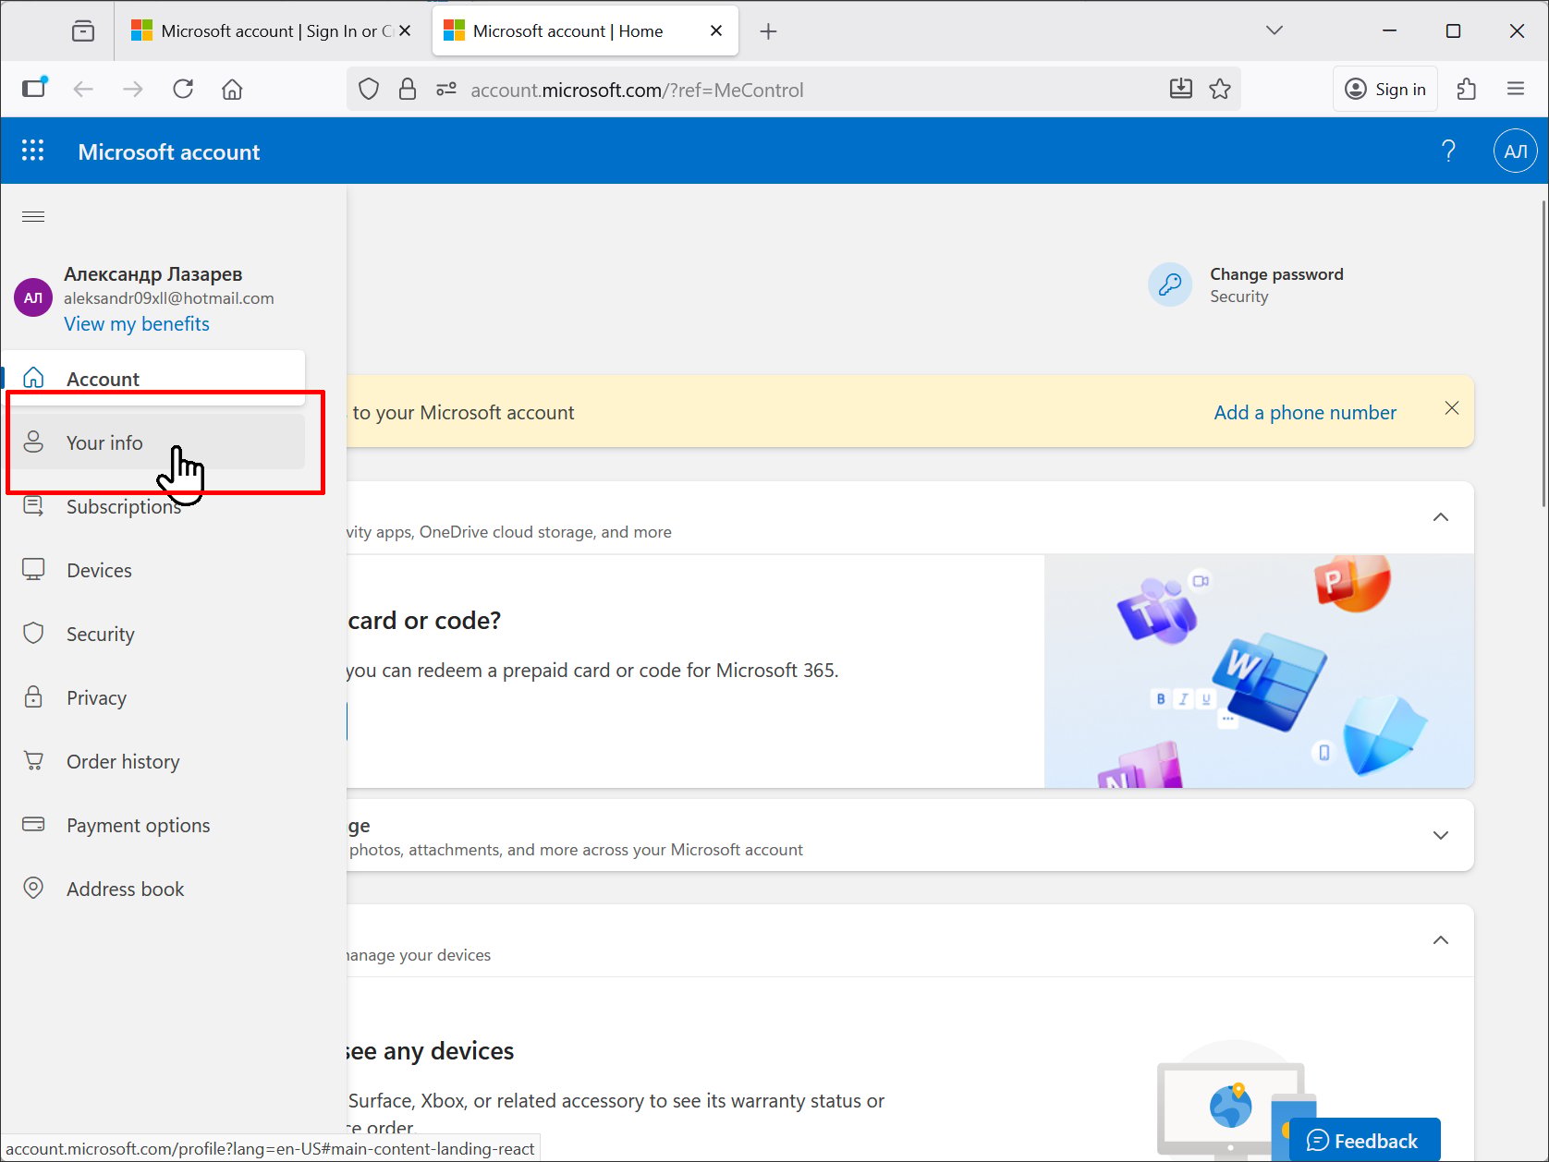Open Address book in the sidebar
The width and height of the screenshot is (1549, 1162).
(x=155, y=889)
